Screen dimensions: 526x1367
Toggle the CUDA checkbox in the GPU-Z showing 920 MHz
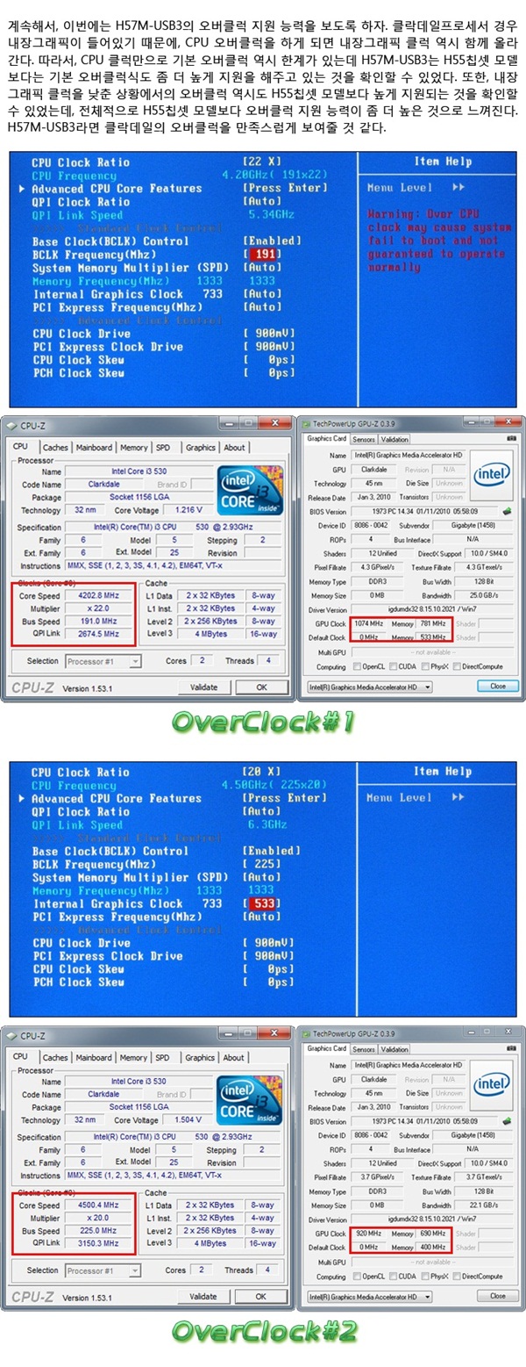[x=394, y=1277]
